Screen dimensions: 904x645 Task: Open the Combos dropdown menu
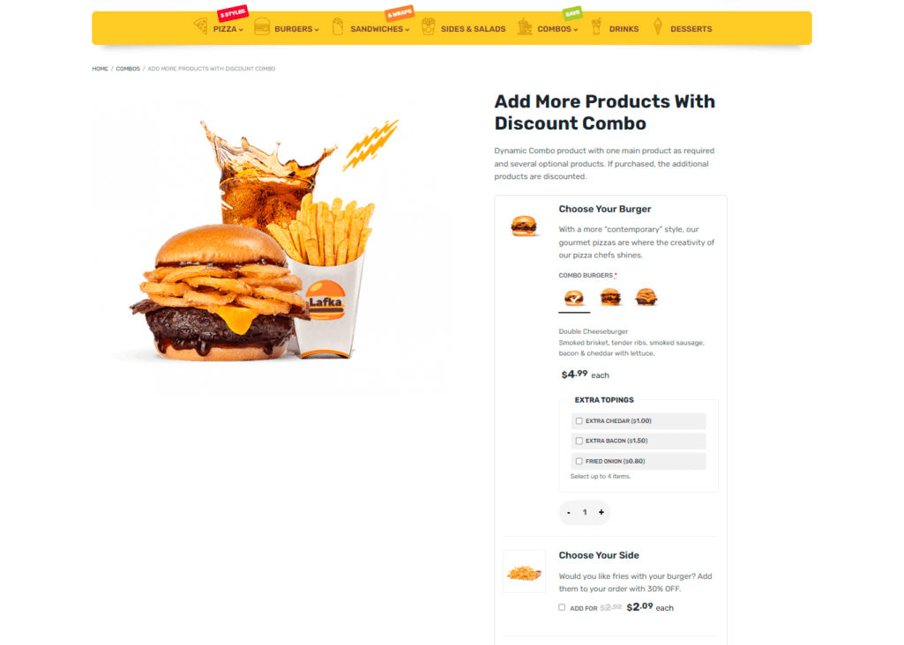557,29
